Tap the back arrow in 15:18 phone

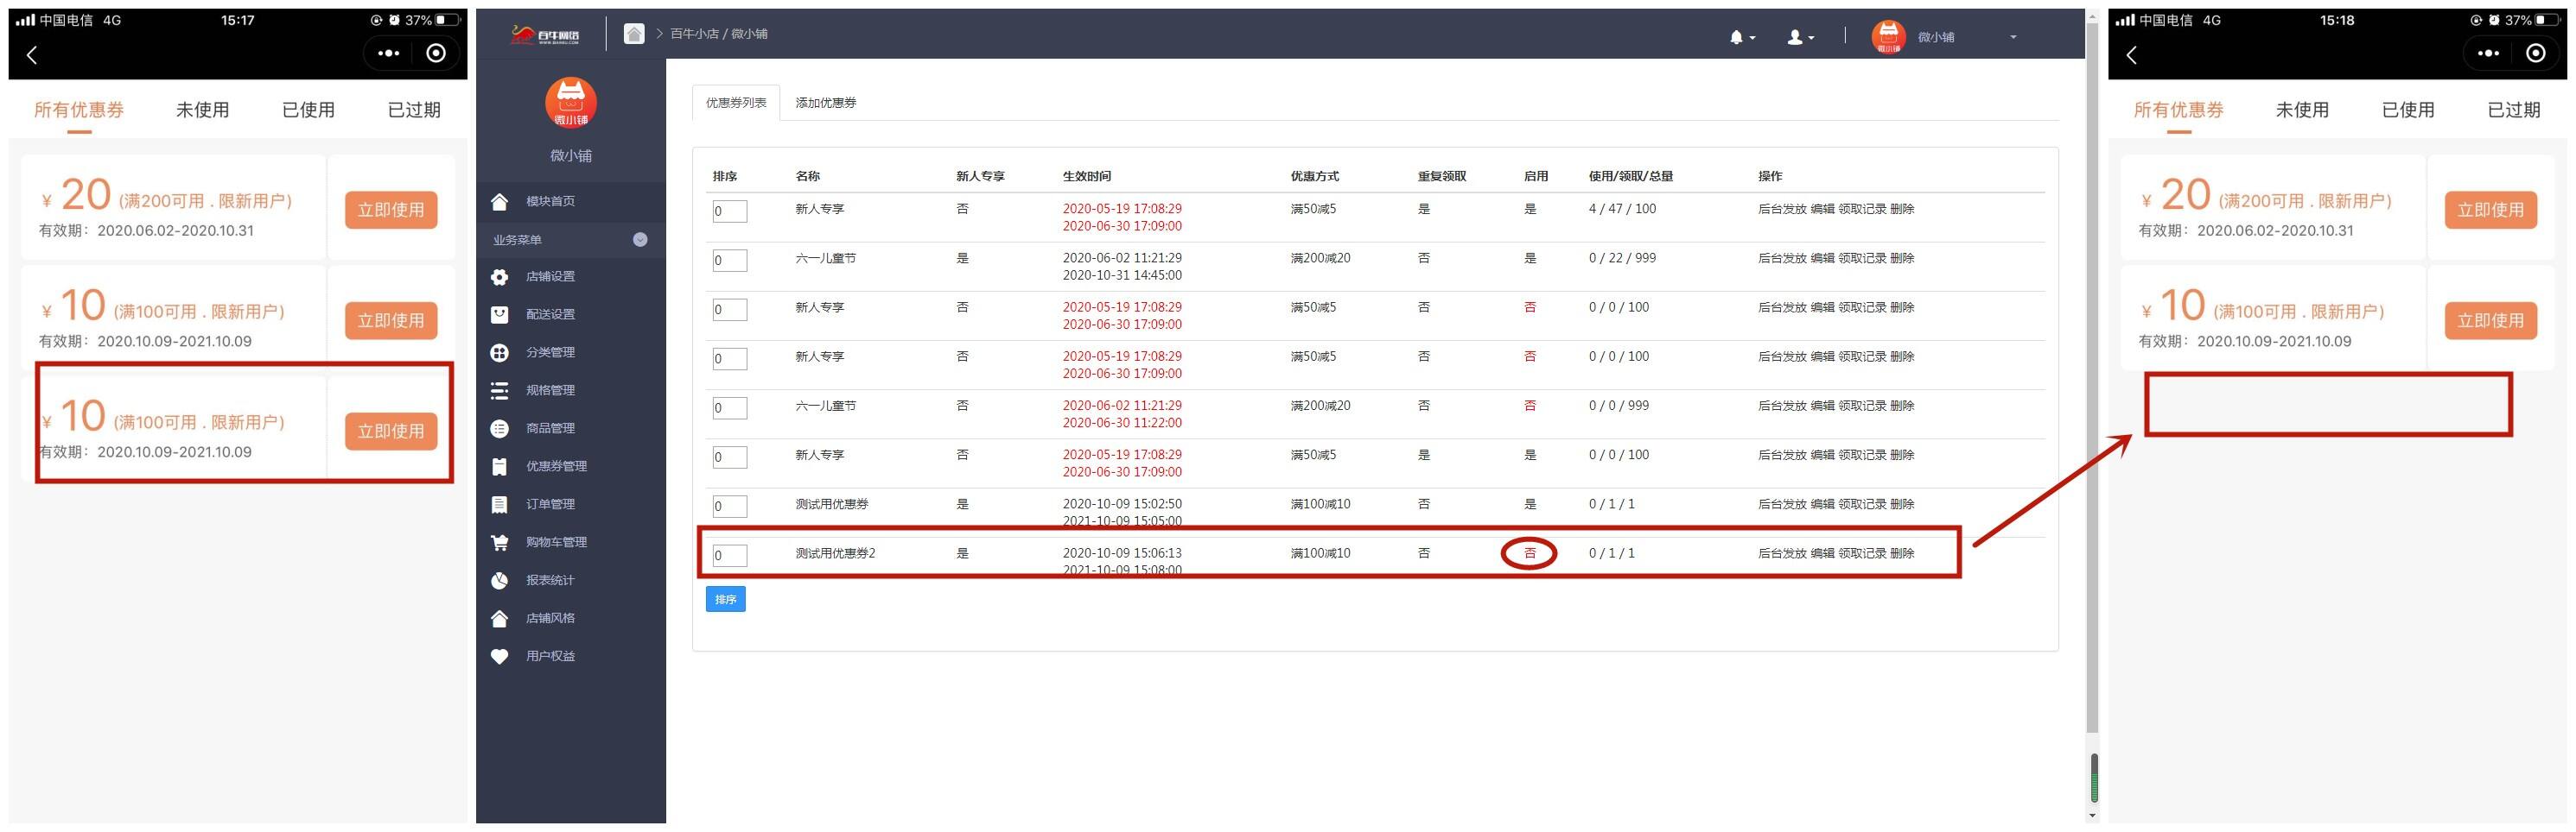pos(2132,55)
